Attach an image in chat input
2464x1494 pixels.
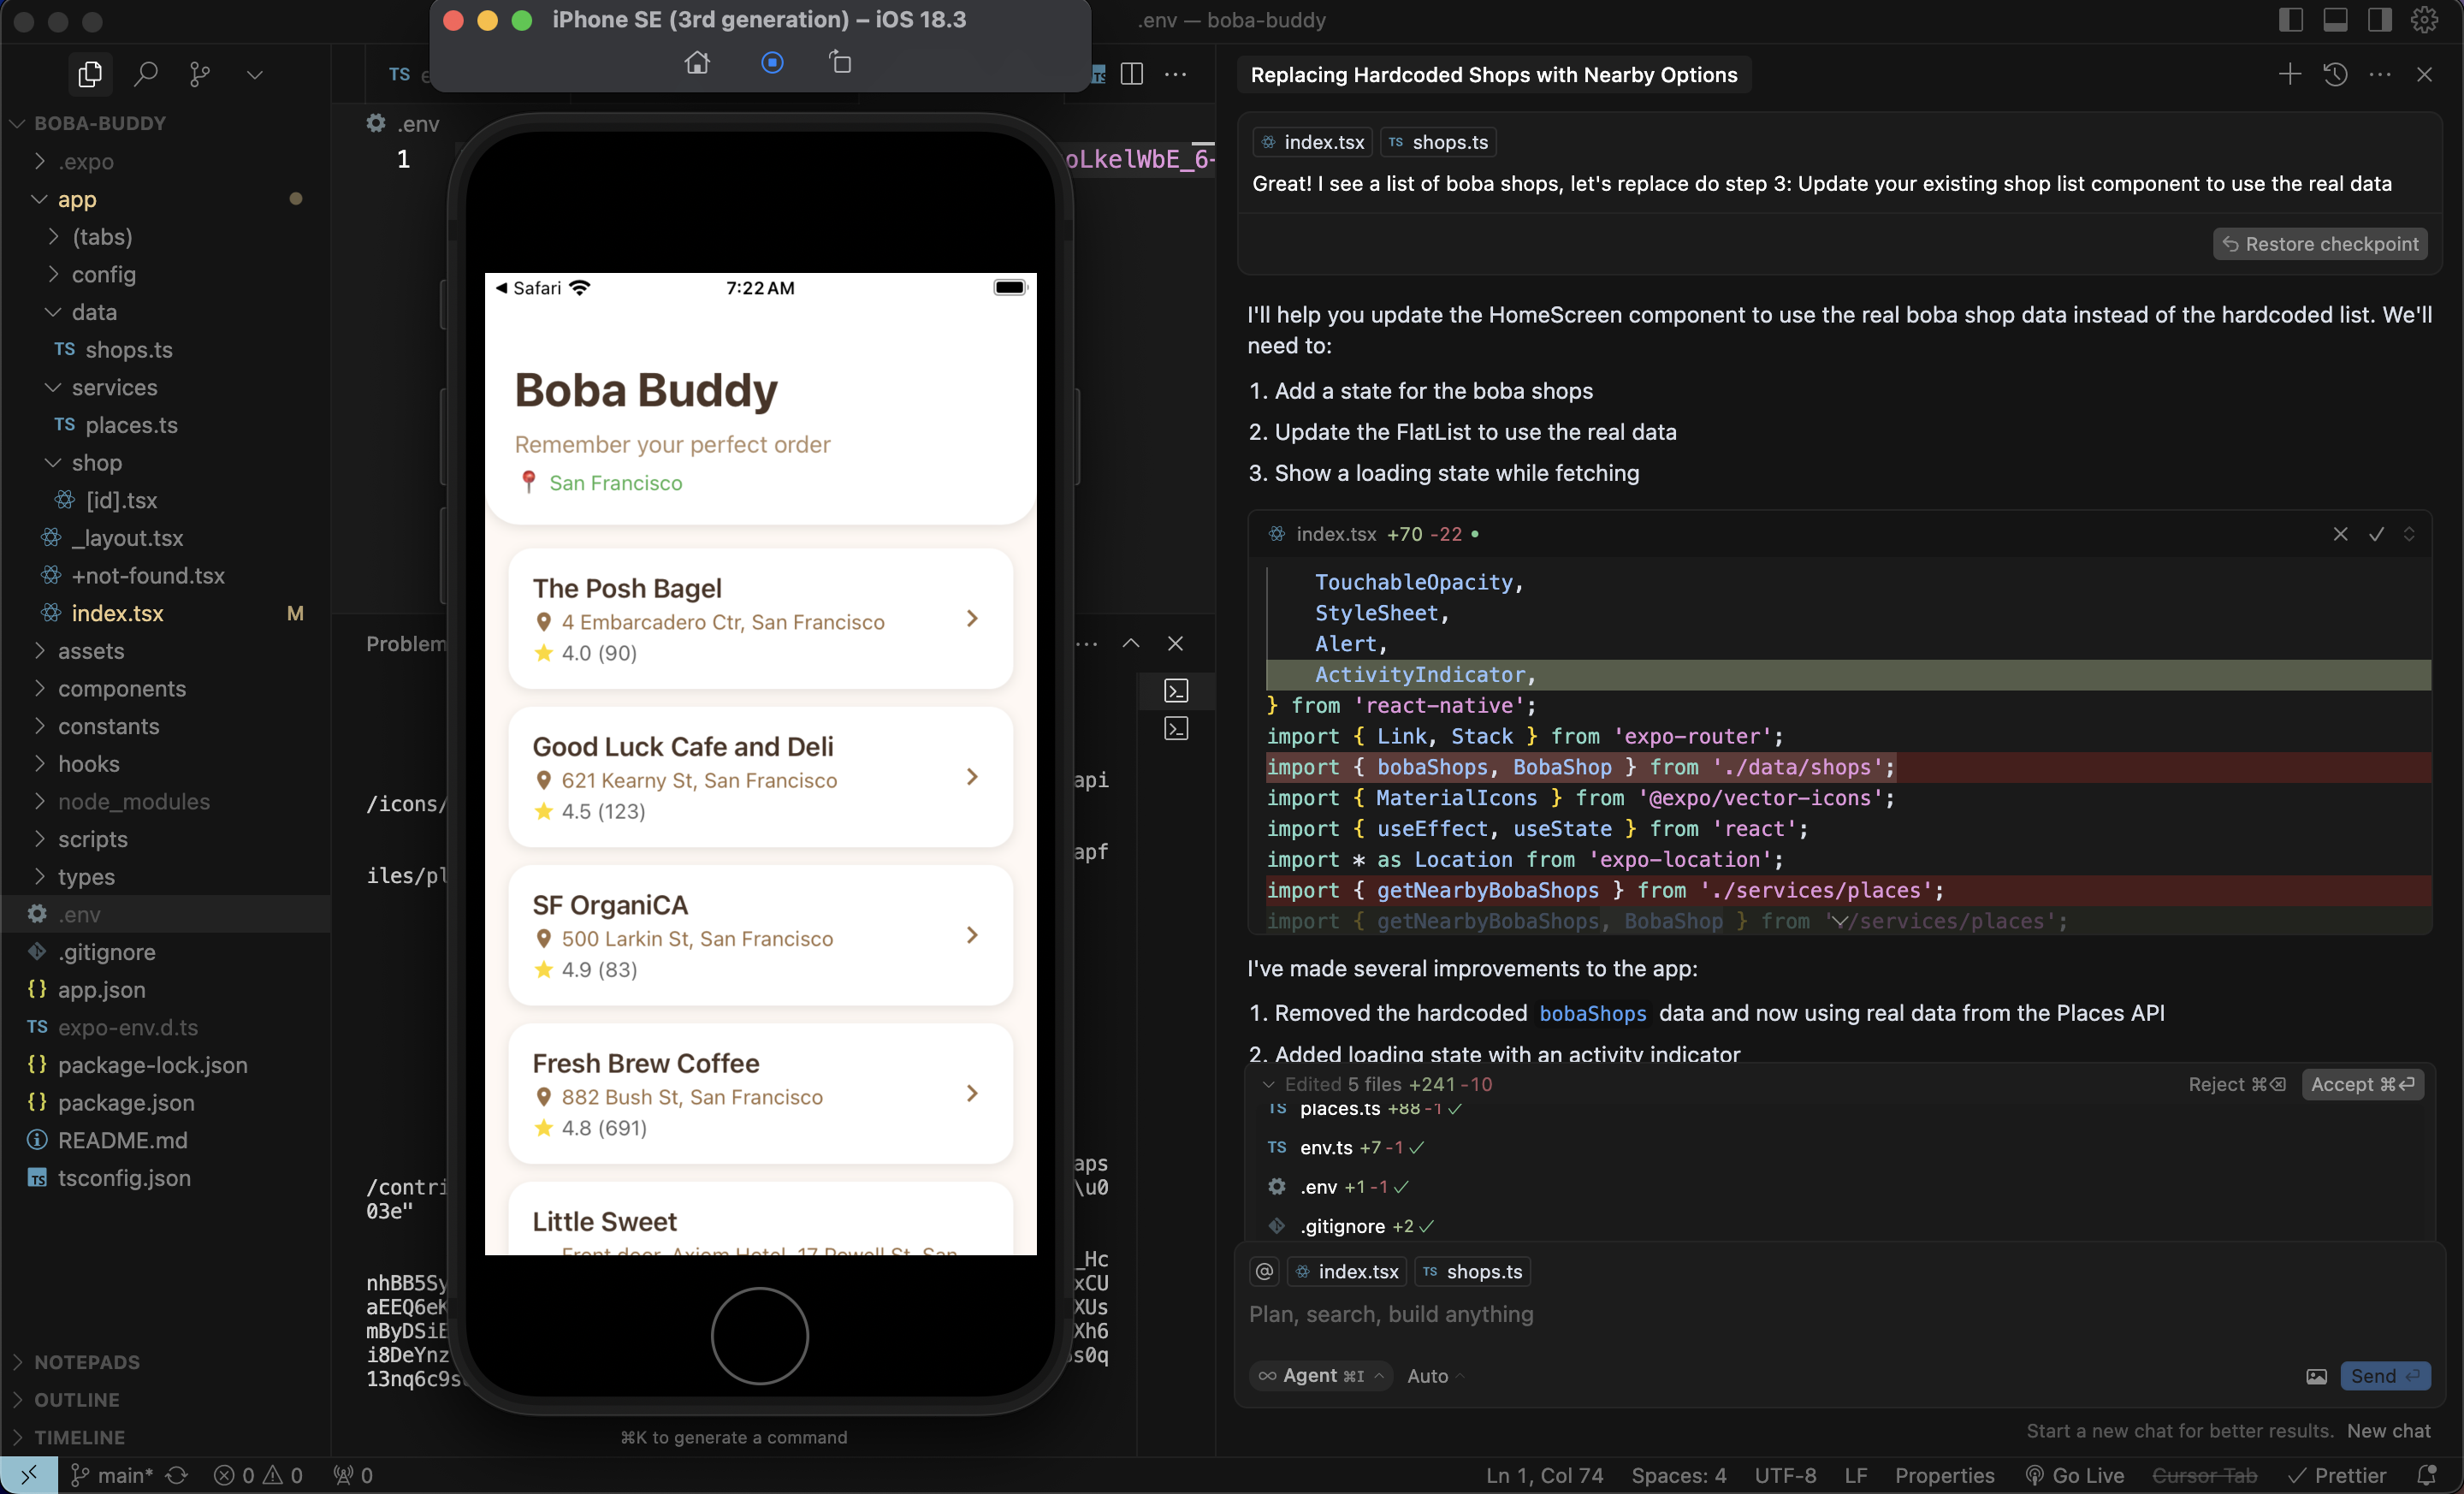(2316, 1377)
